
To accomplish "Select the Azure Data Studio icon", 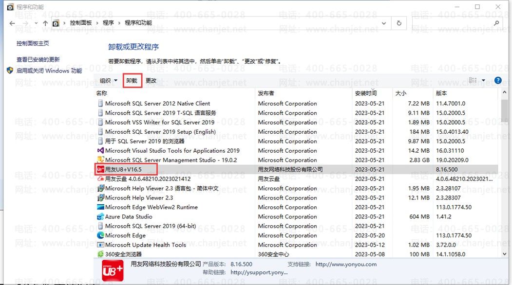I will click(x=100, y=216).
